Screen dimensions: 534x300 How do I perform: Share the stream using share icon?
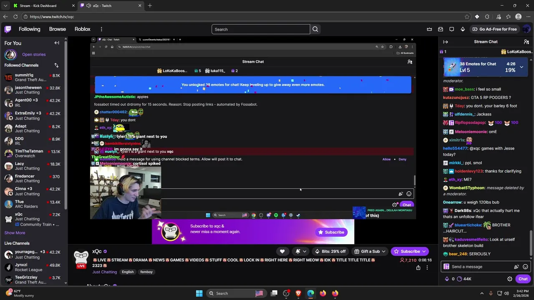tap(418, 267)
